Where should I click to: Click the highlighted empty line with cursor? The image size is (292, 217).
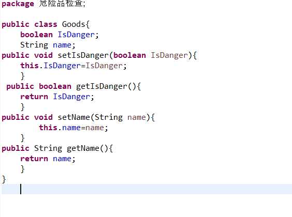point(147,189)
